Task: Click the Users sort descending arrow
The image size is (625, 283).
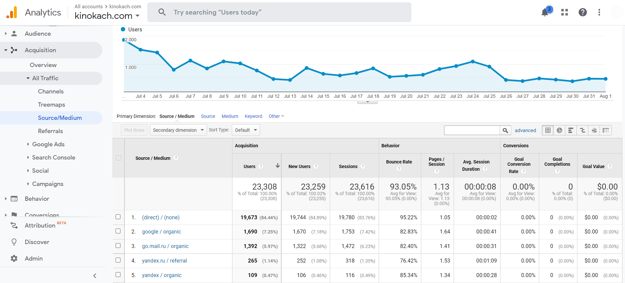Action: tap(278, 166)
